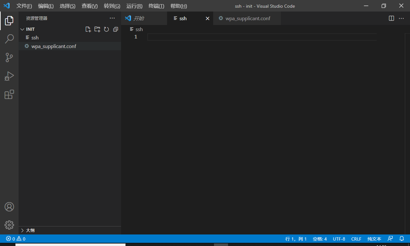The width and height of the screenshot is (410, 246).
Task: Click the 资源管理器 panel title
Action: pos(37,19)
